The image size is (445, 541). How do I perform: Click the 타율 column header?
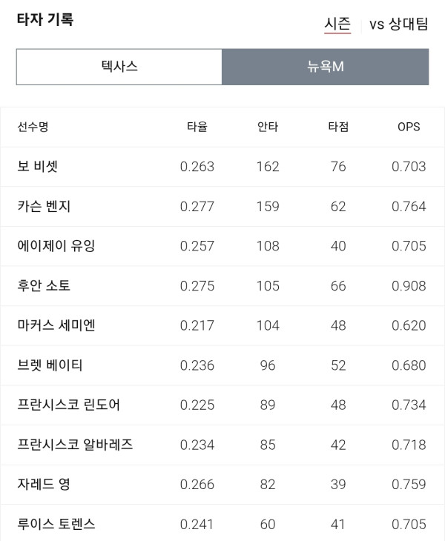197,127
